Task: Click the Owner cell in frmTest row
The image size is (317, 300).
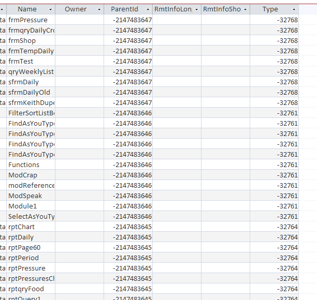Action: 79,61
